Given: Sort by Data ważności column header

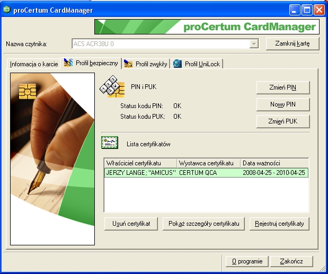Looking at the screenshot, I should tap(274, 163).
